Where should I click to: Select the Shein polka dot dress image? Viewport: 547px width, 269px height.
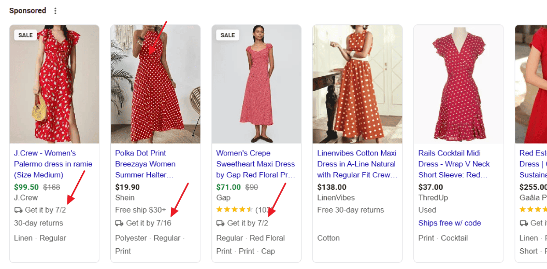pos(155,84)
